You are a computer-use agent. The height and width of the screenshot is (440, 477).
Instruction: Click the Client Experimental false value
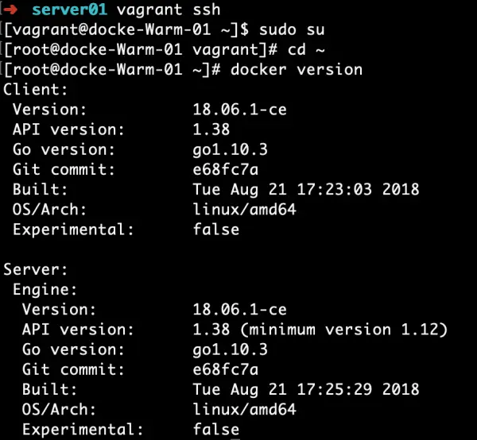216,229
